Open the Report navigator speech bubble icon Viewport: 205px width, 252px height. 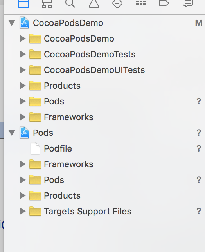(x=188, y=3)
